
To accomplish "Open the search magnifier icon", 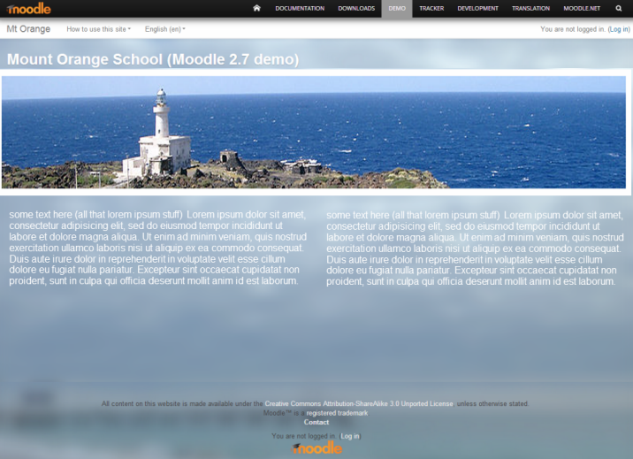I will [x=619, y=8].
